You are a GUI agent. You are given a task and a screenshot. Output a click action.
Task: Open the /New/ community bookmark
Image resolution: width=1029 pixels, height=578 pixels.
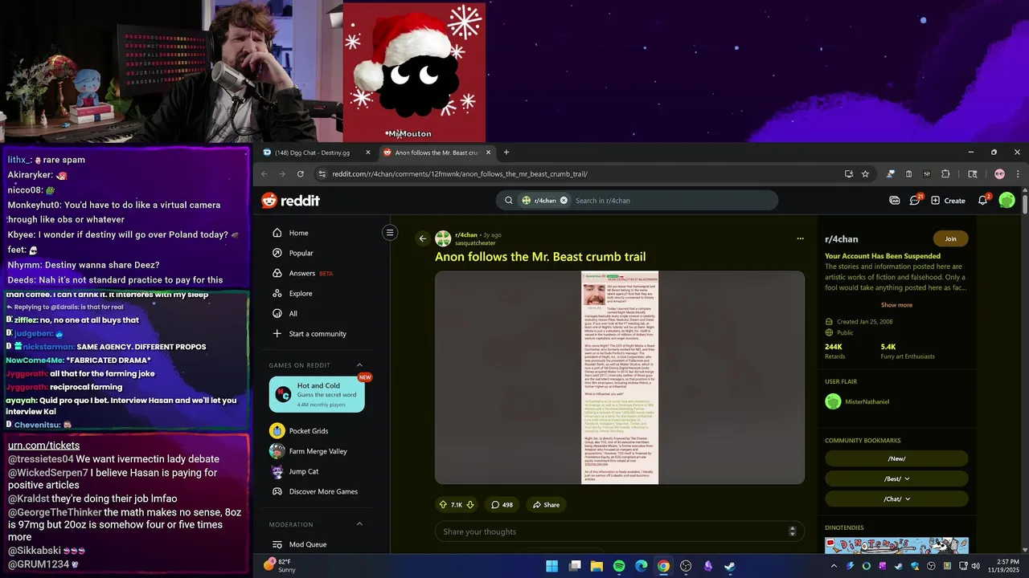pos(896,458)
